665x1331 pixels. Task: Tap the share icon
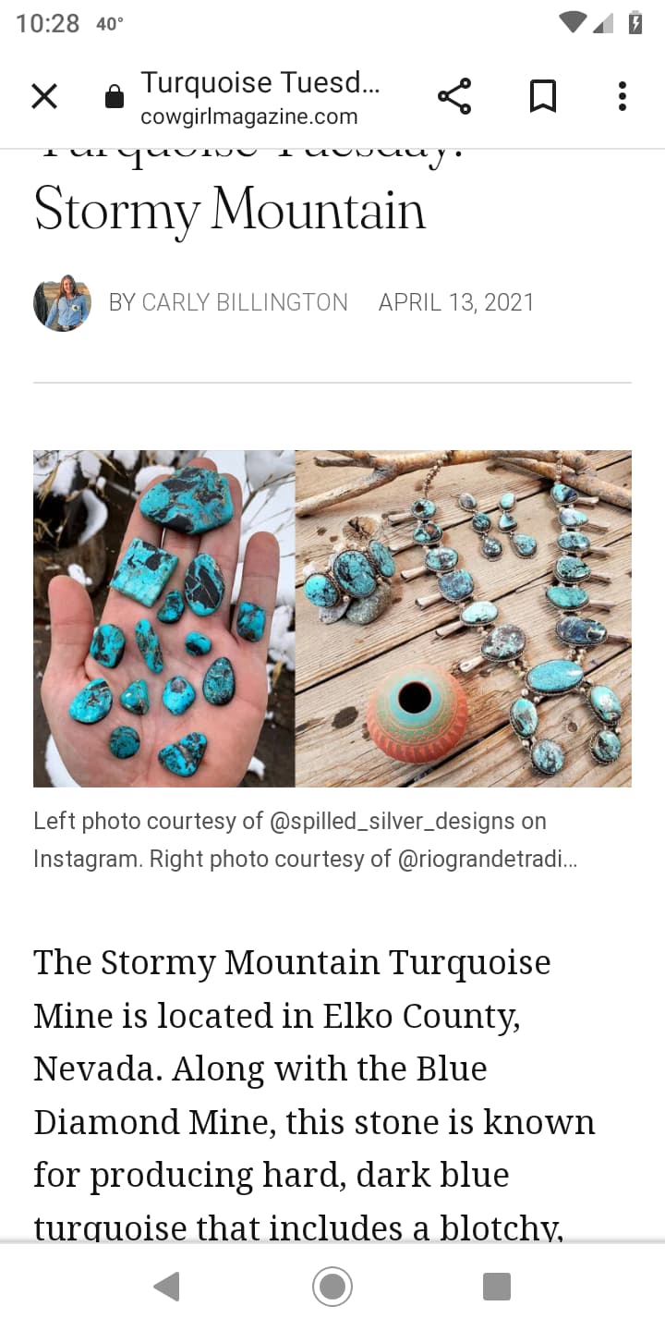pyautogui.click(x=454, y=96)
